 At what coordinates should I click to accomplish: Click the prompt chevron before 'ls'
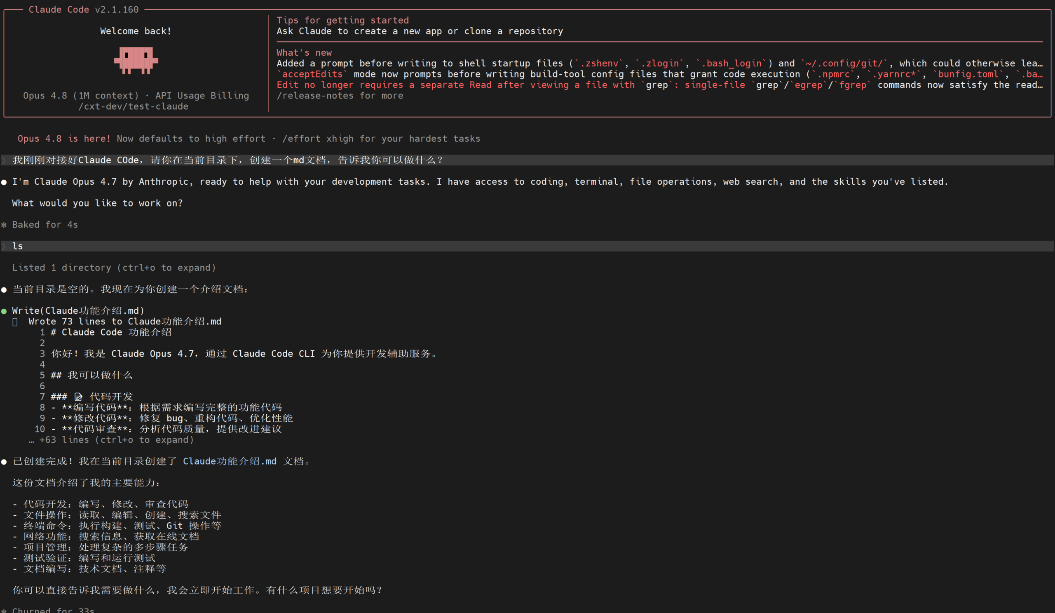click(4, 246)
